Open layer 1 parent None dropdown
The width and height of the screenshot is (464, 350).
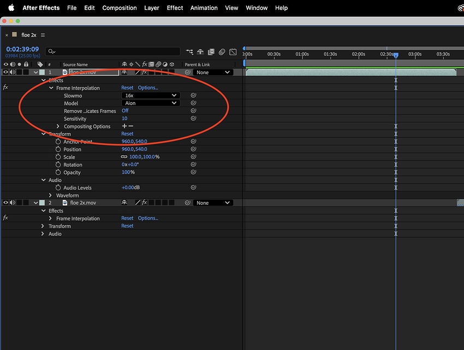213,72
